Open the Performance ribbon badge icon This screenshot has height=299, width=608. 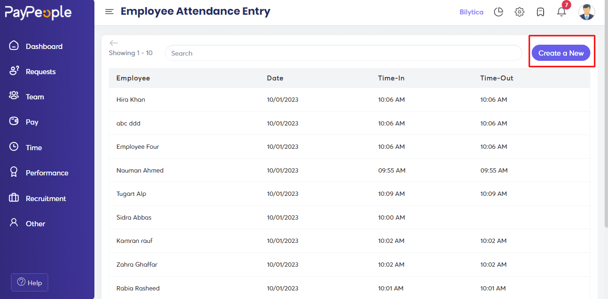click(x=14, y=172)
